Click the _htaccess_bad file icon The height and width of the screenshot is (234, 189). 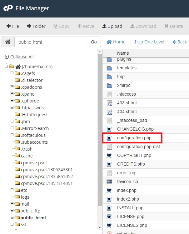[109, 121]
